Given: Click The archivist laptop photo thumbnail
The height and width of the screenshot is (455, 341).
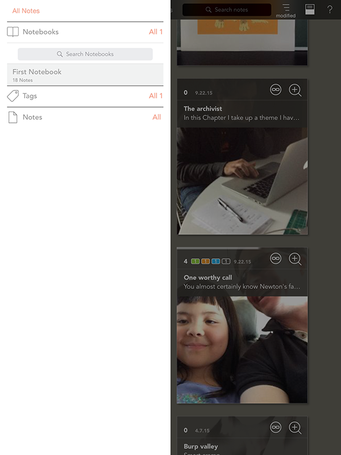Looking at the screenshot, I should click(x=242, y=181).
